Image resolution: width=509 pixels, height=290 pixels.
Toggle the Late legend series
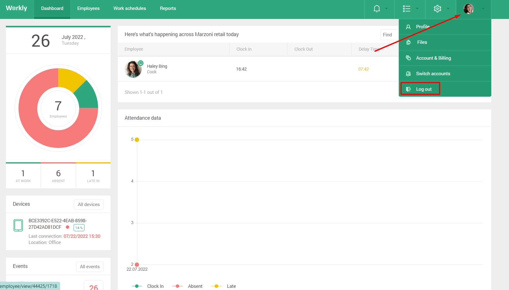click(x=224, y=286)
